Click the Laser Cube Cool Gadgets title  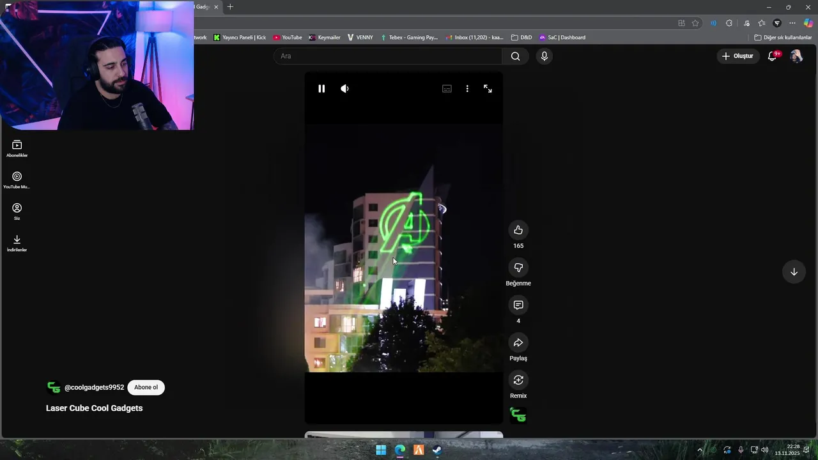coord(95,408)
